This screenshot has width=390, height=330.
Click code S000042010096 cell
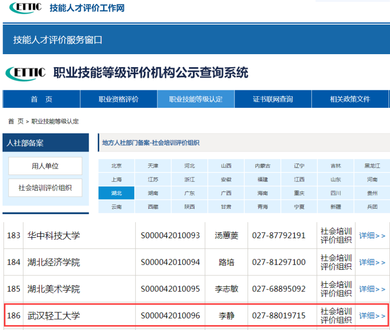coord(170,316)
